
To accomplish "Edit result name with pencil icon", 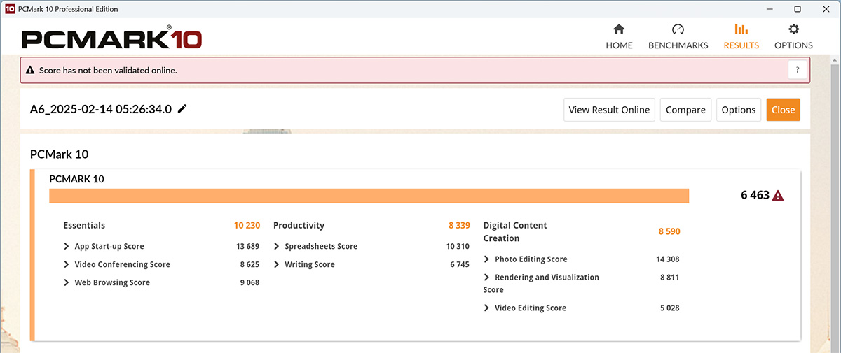I will pyautogui.click(x=183, y=108).
